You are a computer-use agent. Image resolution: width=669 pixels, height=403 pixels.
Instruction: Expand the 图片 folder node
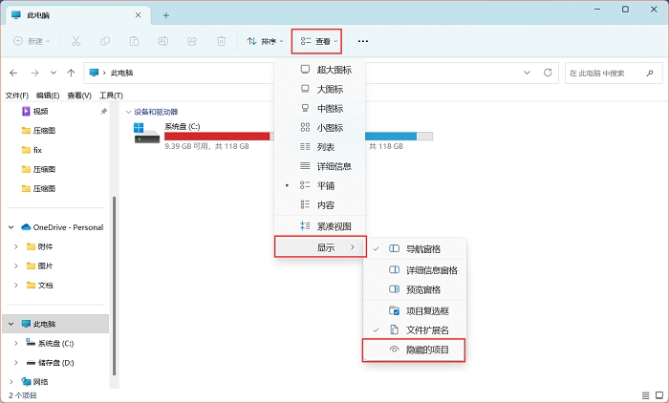(x=16, y=265)
